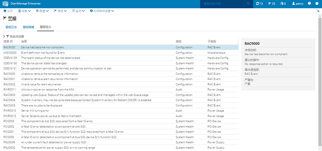Select the PWR0313 row
The height and width of the screenshot is (151, 322).
click(x=120, y=116)
